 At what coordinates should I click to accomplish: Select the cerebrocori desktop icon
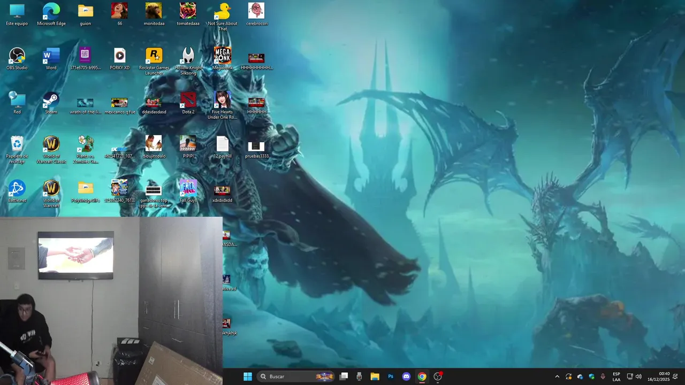(x=256, y=14)
